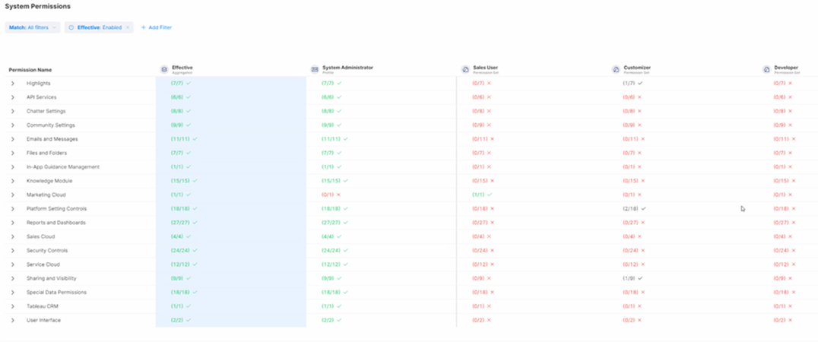
Task: Expand the Knowledge Module row
Action: coord(12,181)
